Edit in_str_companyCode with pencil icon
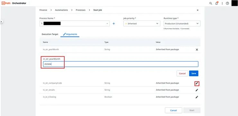238x116 pixels. tap(197, 84)
